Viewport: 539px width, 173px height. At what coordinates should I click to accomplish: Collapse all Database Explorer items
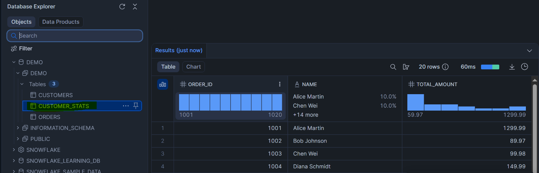coord(135,7)
